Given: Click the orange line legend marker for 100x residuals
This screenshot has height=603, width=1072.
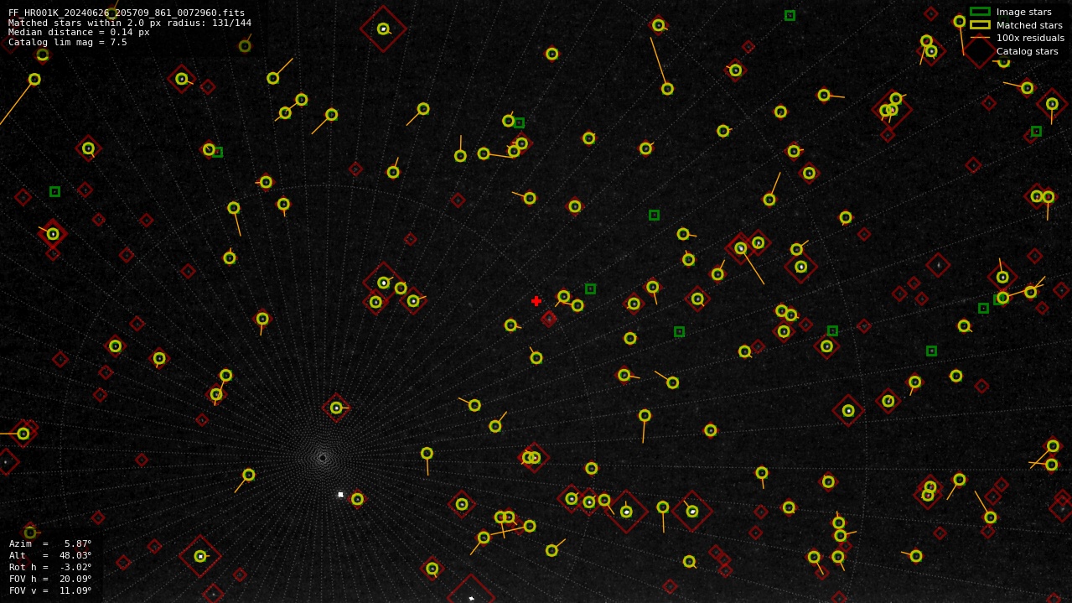Looking at the screenshot, I should click(x=980, y=39).
